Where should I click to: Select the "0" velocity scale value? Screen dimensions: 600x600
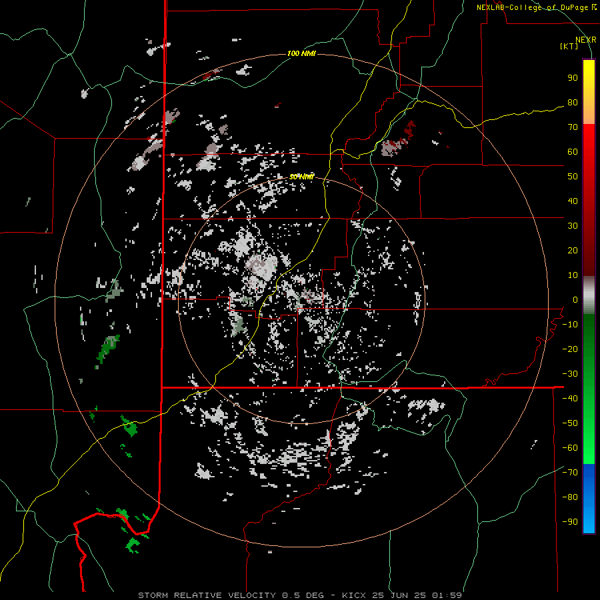point(575,300)
